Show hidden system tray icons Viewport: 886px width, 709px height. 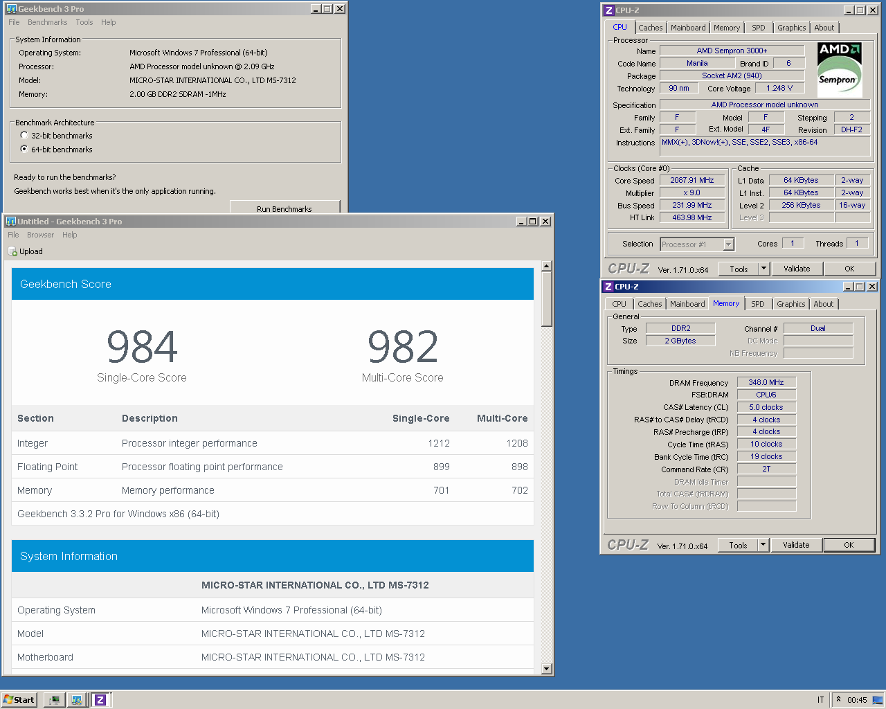click(x=839, y=699)
